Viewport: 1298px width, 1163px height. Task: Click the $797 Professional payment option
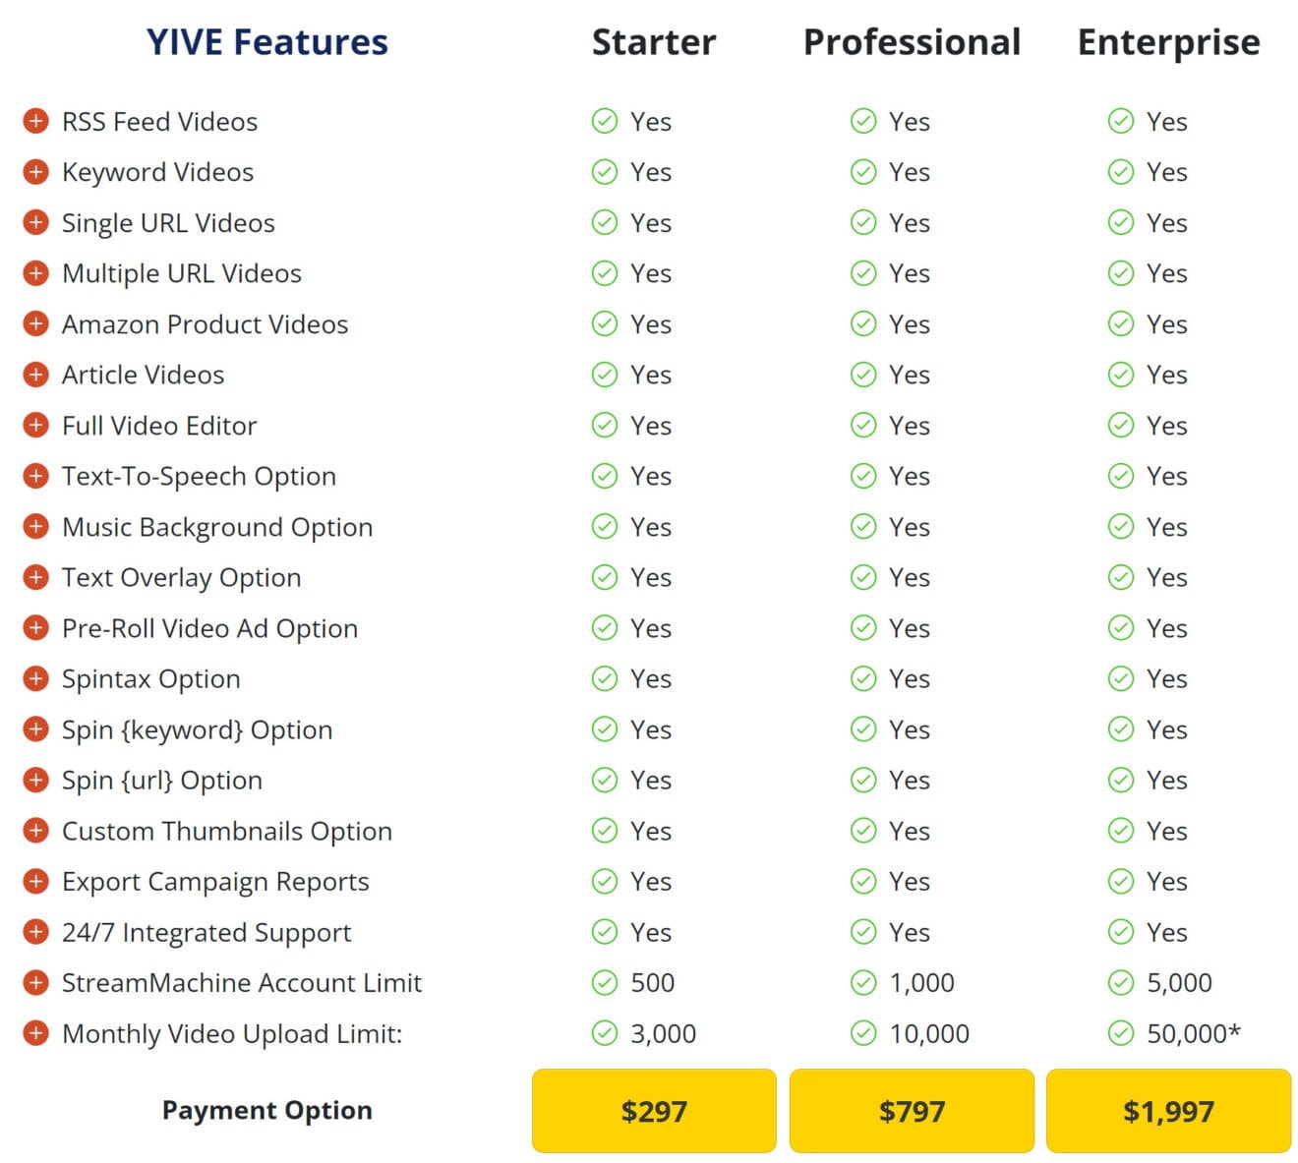[912, 1111]
